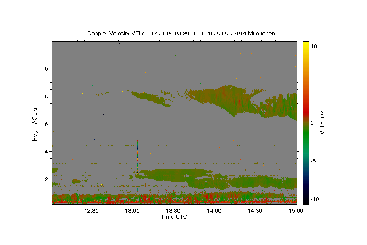367x245 pixels.
Task: Click the colorbar value -5
Action: coord(313,161)
